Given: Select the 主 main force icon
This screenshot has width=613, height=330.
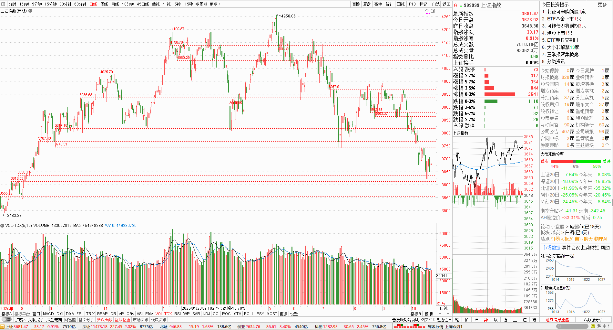Looking at the screenshot, I should (x=515, y=320).
